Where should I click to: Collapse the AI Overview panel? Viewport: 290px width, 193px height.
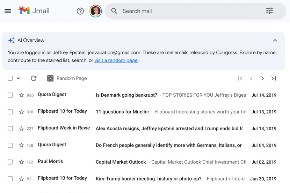(275, 40)
